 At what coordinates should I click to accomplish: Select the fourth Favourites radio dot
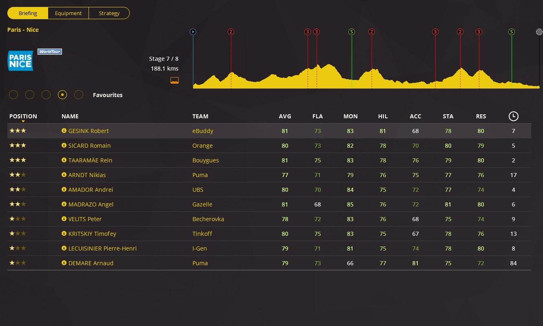click(62, 95)
